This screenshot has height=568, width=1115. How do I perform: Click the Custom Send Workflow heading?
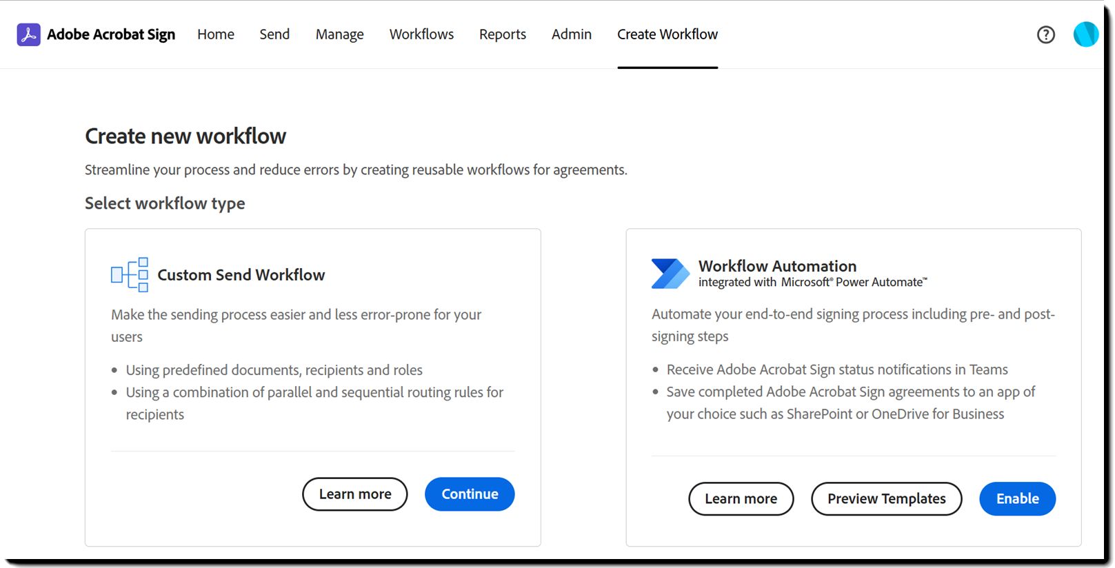tap(241, 275)
